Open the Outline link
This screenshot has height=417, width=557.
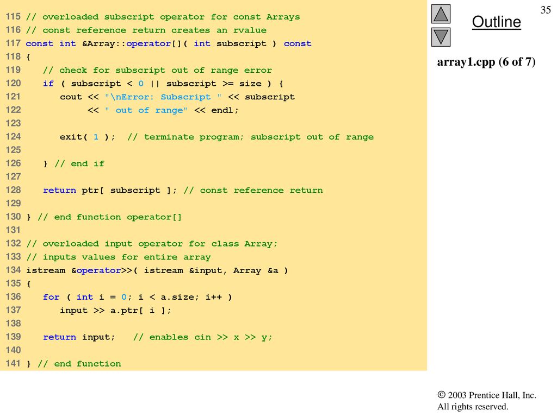click(496, 22)
